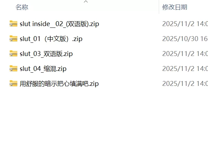Viewport: 208px width, 145px height.
Task: Click the zip icon of the _02_(双语版) archive
Action: pos(14,24)
